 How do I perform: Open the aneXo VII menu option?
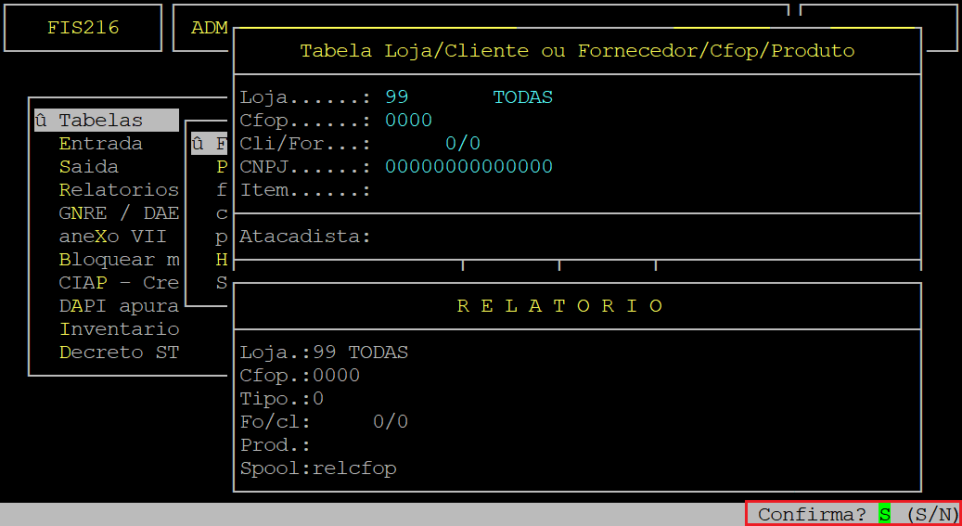(x=113, y=237)
